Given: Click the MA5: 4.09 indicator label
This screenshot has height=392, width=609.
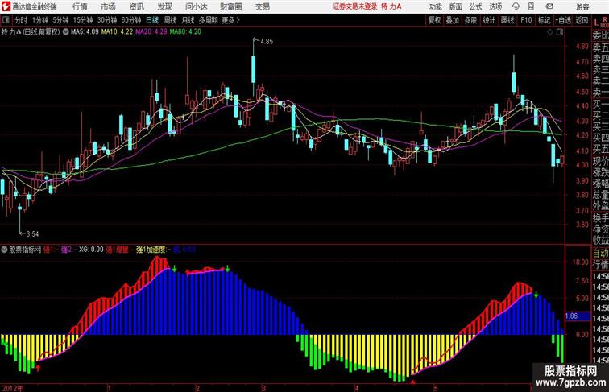Looking at the screenshot, I should pyautogui.click(x=85, y=32).
